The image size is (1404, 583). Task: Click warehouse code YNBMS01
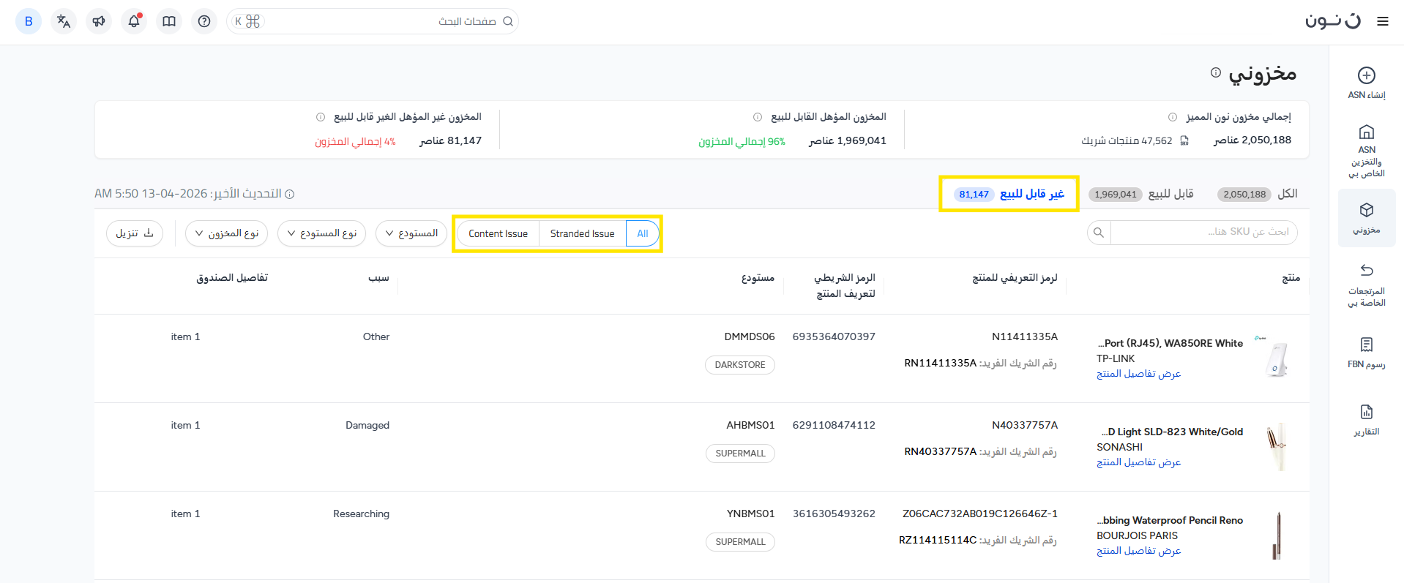click(750, 514)
